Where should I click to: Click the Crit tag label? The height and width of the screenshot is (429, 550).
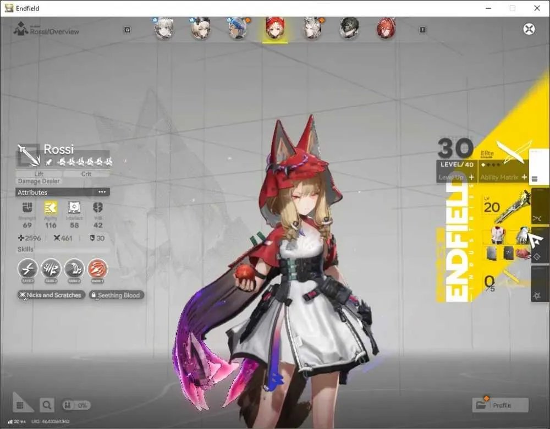(x=86, y=174)
